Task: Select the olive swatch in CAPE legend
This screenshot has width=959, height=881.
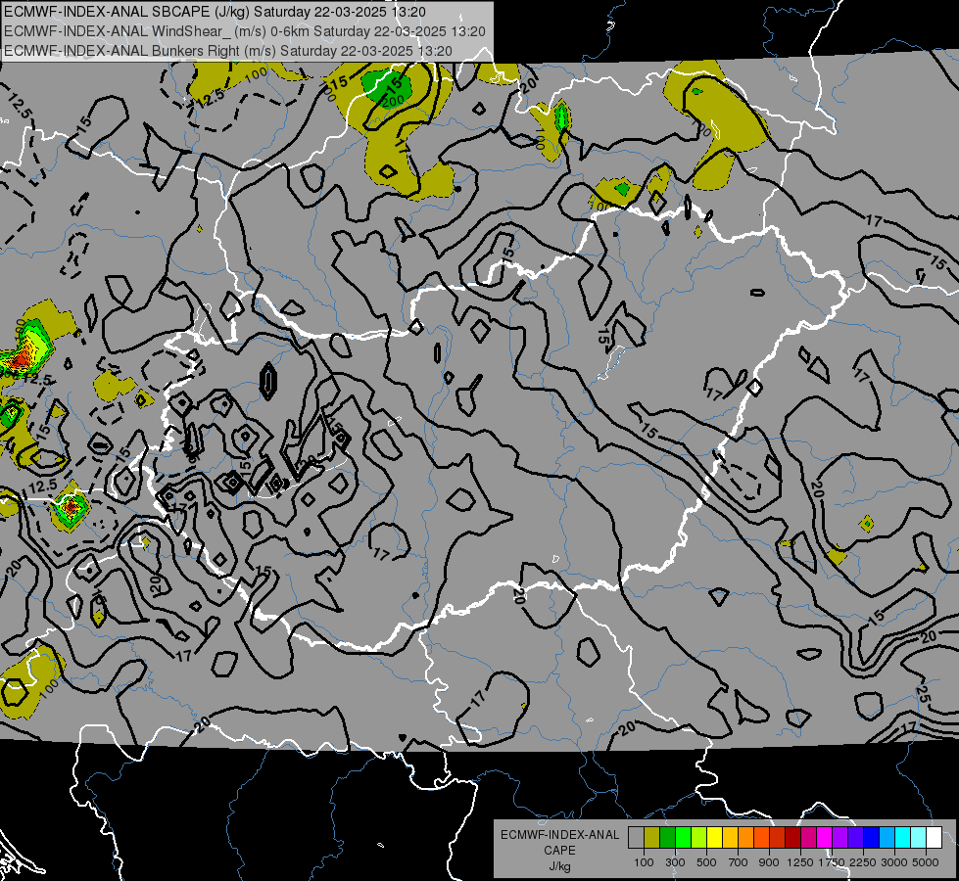Action: pos(652,837)
